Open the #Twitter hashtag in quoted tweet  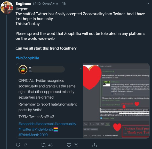point(25,129)
